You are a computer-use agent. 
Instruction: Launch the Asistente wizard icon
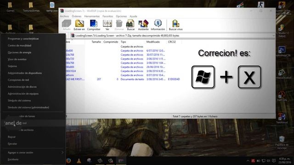tap(143, 25)
